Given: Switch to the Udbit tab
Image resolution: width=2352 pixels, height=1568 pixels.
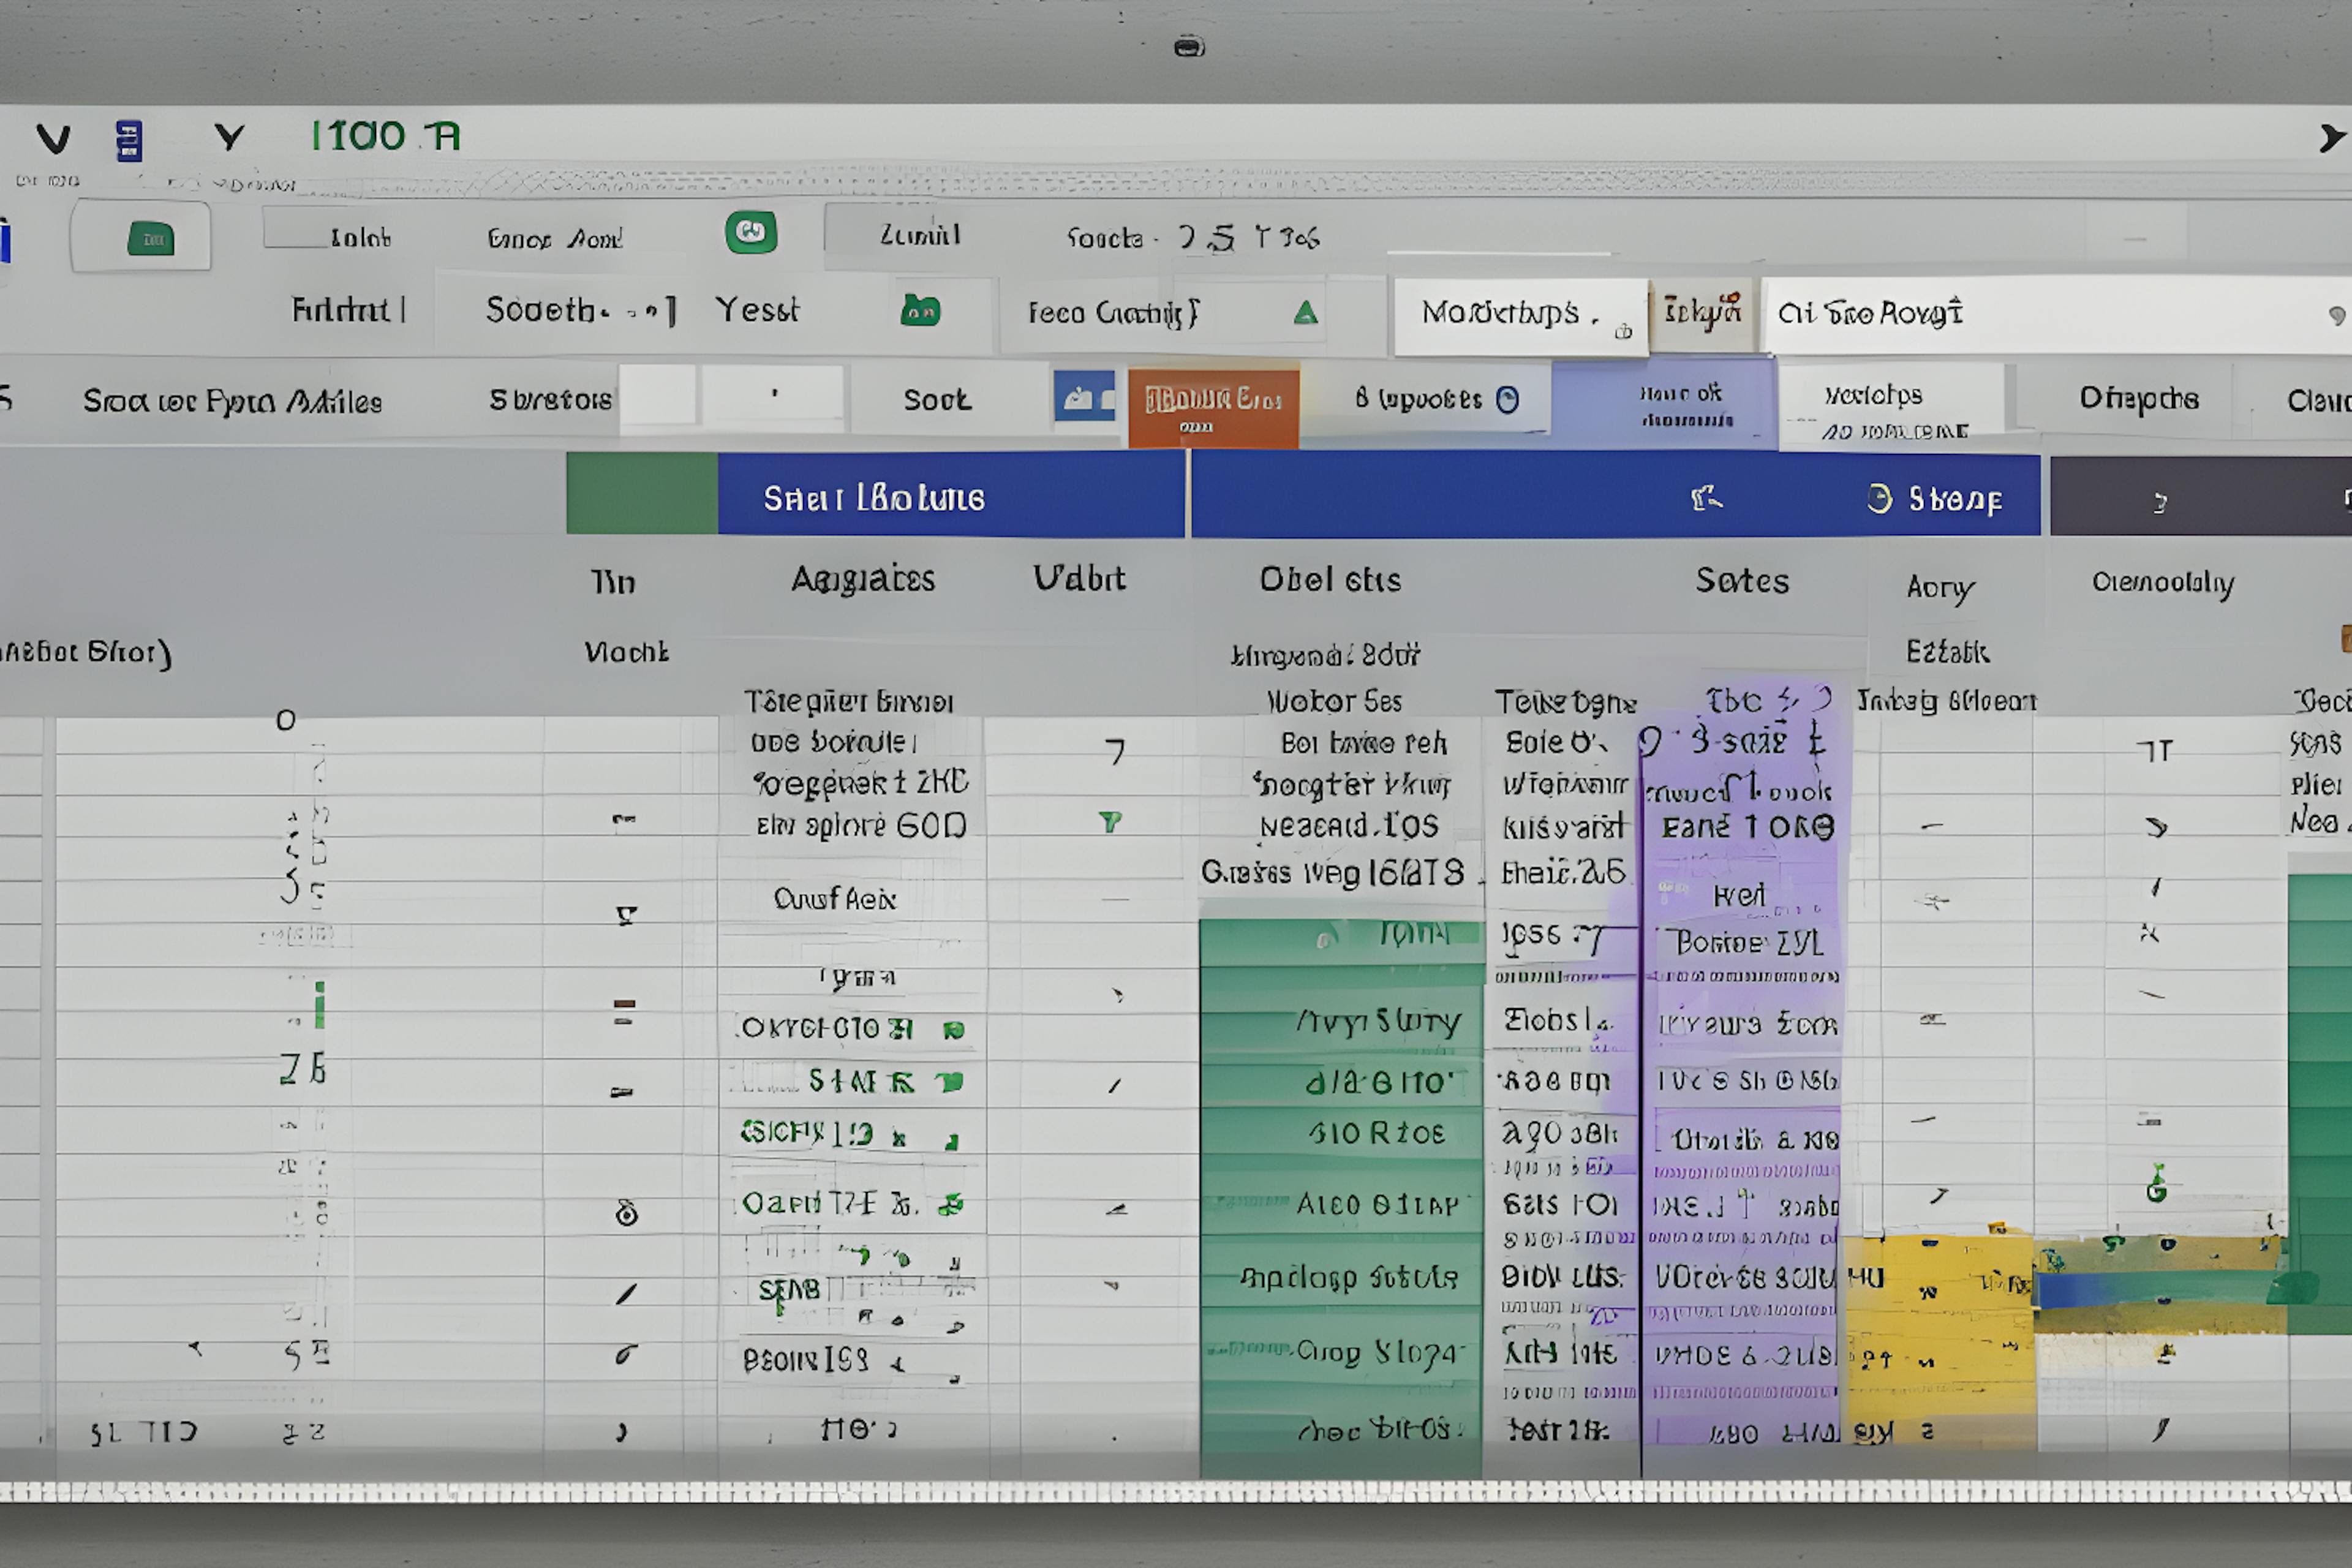Looking at the screenshot, I should (x=1081, y=578).
